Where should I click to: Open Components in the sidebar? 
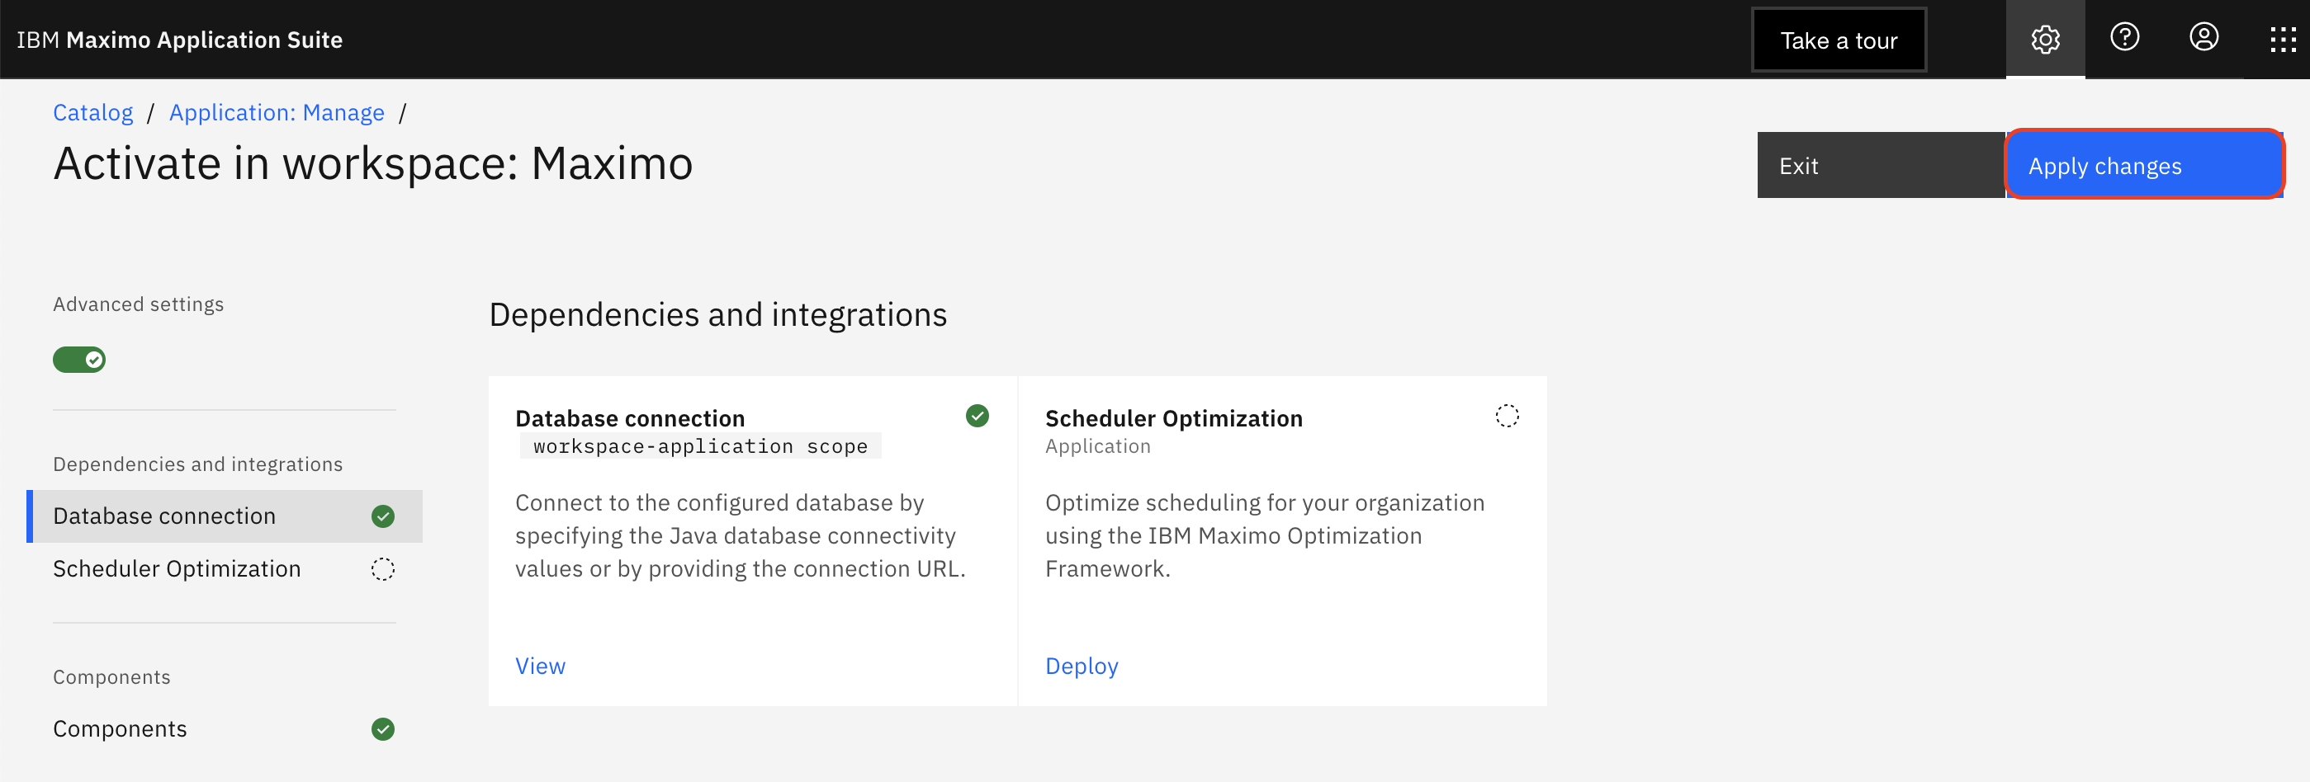pyautogui.click(x=121, y=729)
